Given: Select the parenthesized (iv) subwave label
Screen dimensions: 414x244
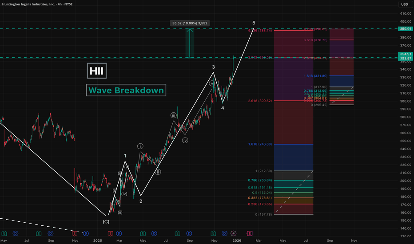Looking at the screenshot, I should coord(124,194).
